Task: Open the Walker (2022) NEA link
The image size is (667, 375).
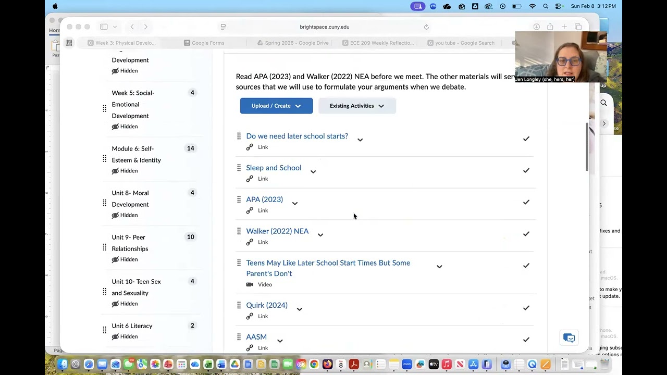Action: [x=277, y=231]
